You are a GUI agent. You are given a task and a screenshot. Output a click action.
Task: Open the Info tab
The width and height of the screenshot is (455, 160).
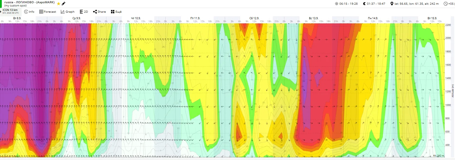(29, 12)
